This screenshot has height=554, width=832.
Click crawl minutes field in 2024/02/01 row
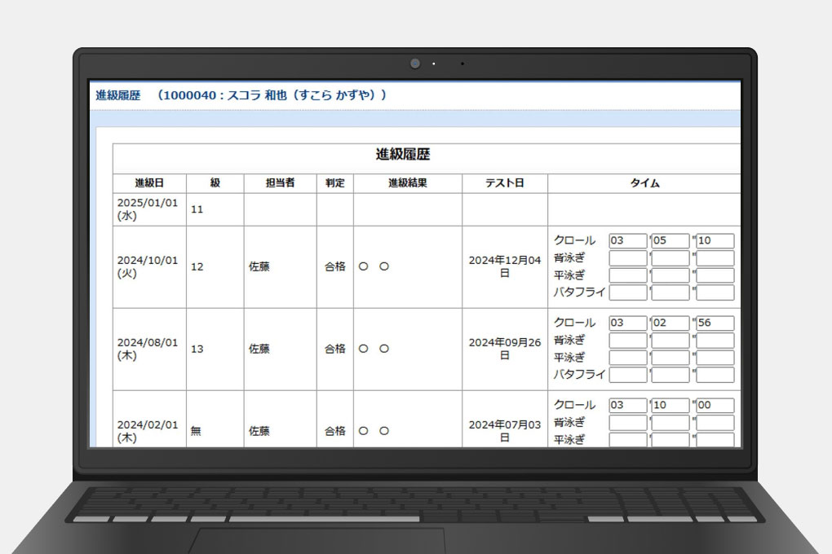628,405
